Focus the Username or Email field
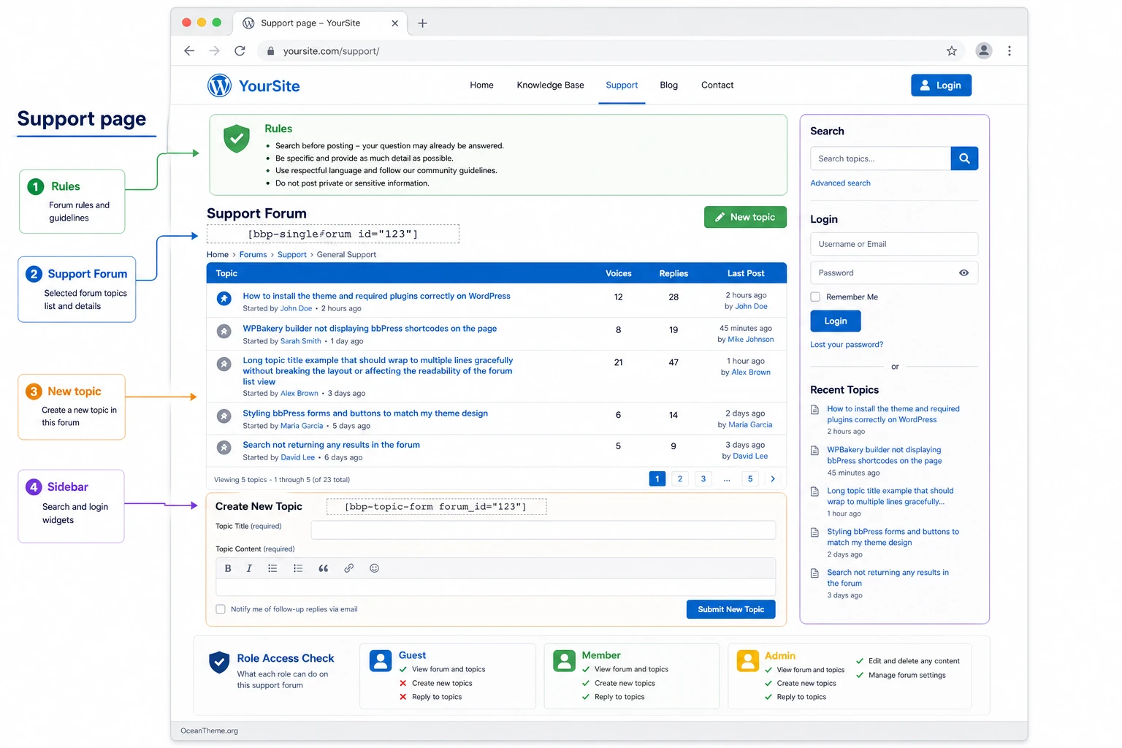1122x748 pixels. point(894,244)
